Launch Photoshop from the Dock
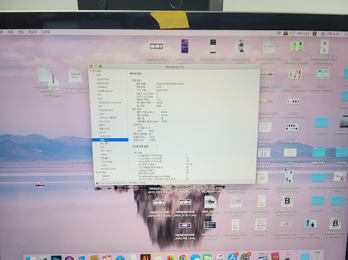The height and width of the screenshot is (260, 348). (56, 258)
